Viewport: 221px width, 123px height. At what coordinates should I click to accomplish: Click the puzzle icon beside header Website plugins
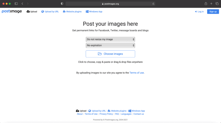coord(64,12)
